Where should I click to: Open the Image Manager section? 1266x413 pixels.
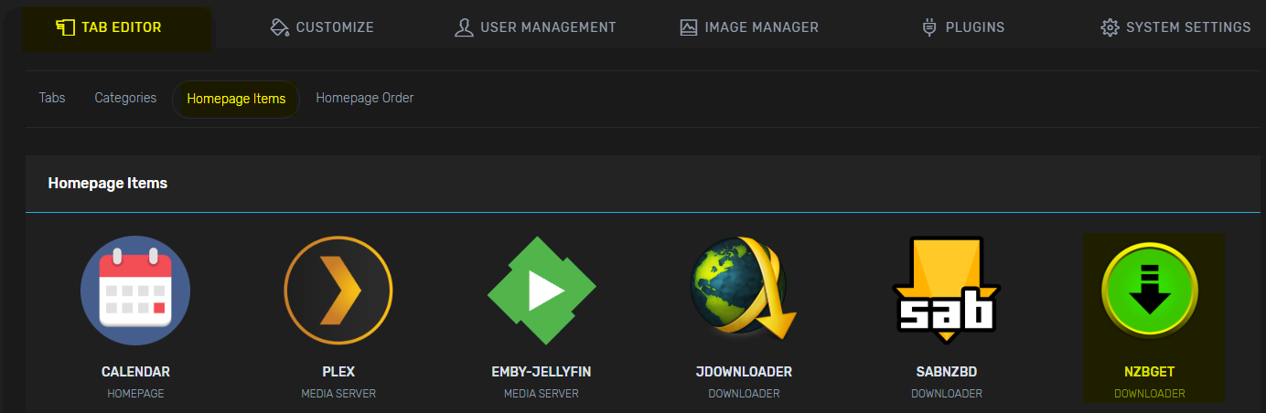[749, 27]
